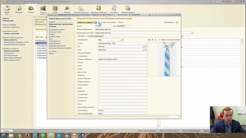Switch to the Учетная информация tab
Screen dimensions: 246x138
click(95, 36)
